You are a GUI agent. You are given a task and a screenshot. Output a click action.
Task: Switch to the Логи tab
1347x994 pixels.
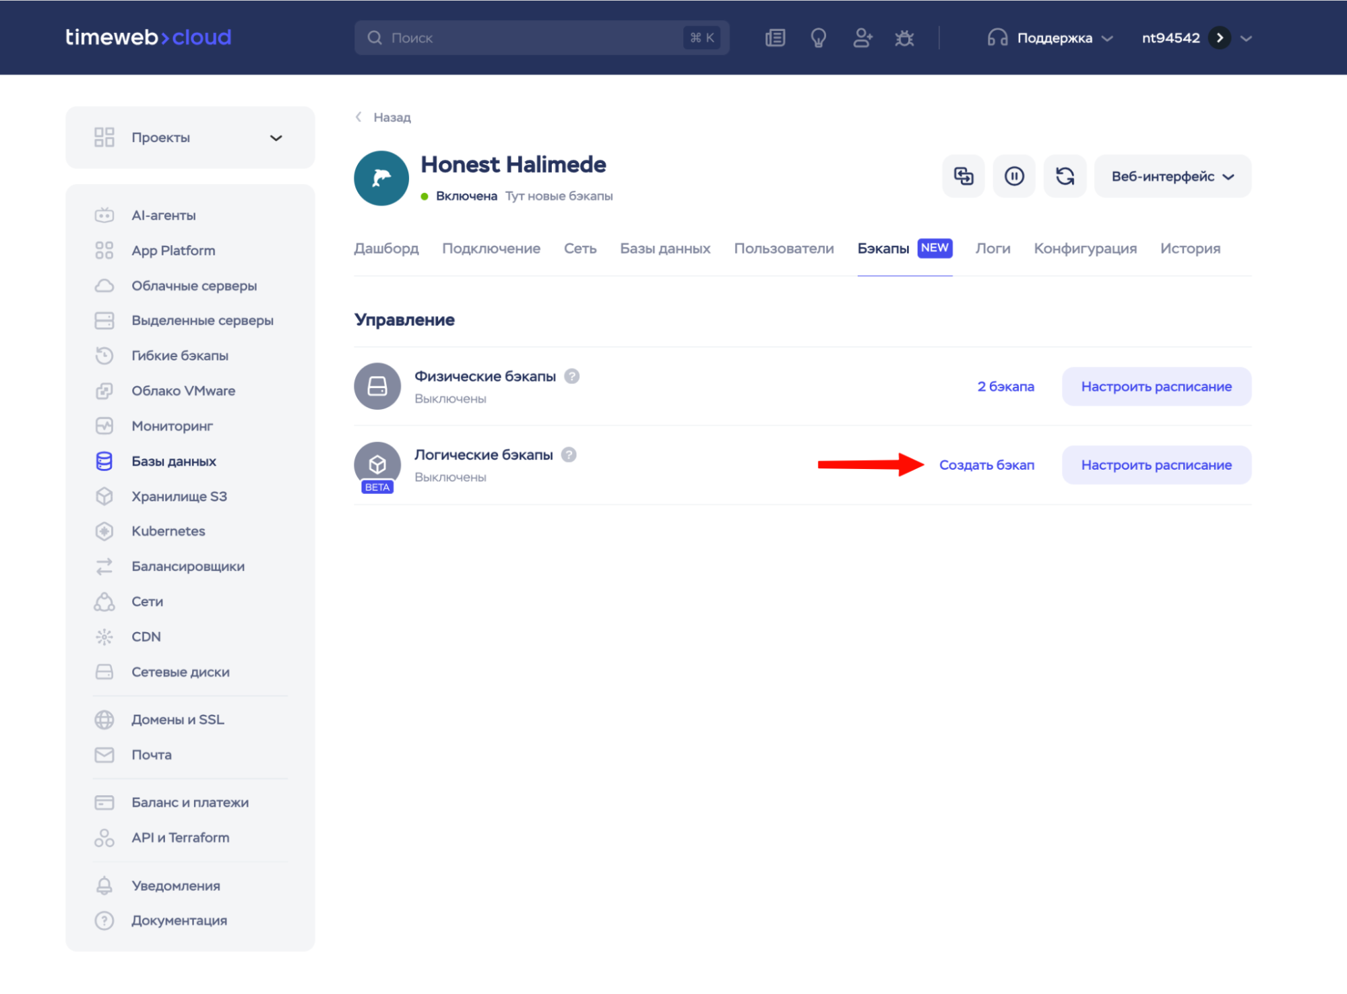point(993,249)
